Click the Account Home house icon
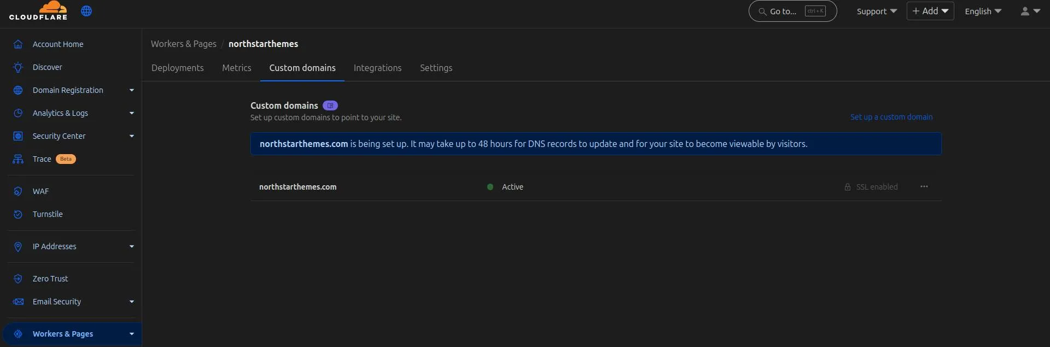This screenshot has height=347, width=1050. pyautogui.click(x=18, y=44)
